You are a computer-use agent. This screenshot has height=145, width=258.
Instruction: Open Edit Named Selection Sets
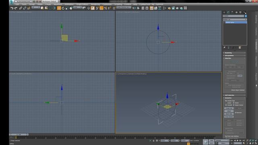[x=114, y=8]
